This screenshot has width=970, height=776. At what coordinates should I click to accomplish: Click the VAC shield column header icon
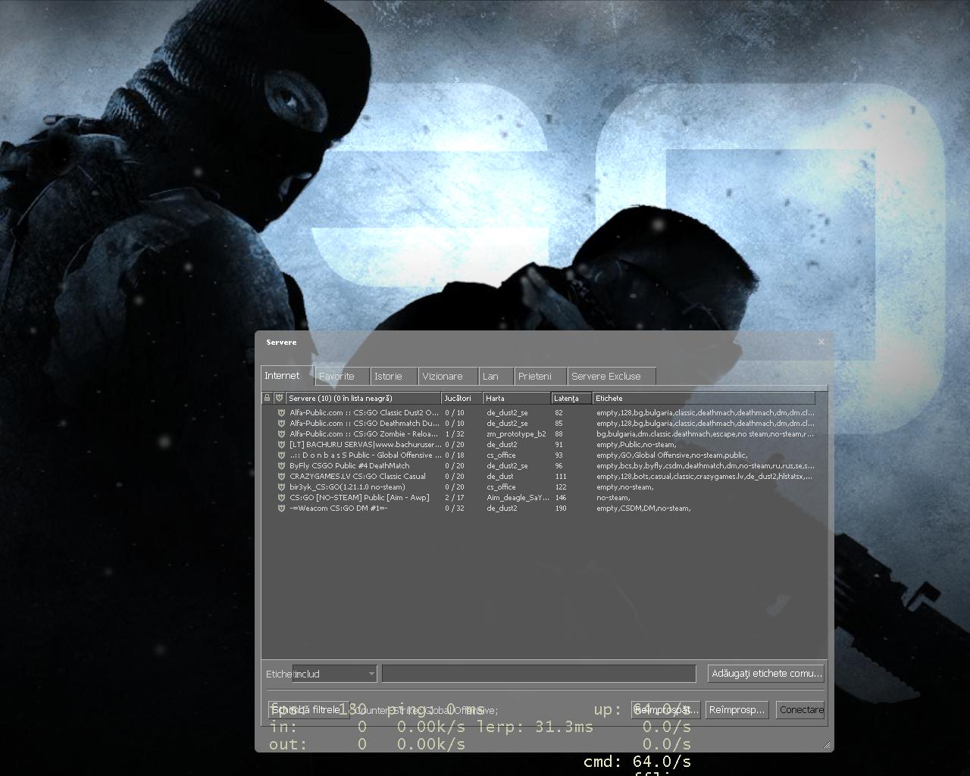(279, 398)
